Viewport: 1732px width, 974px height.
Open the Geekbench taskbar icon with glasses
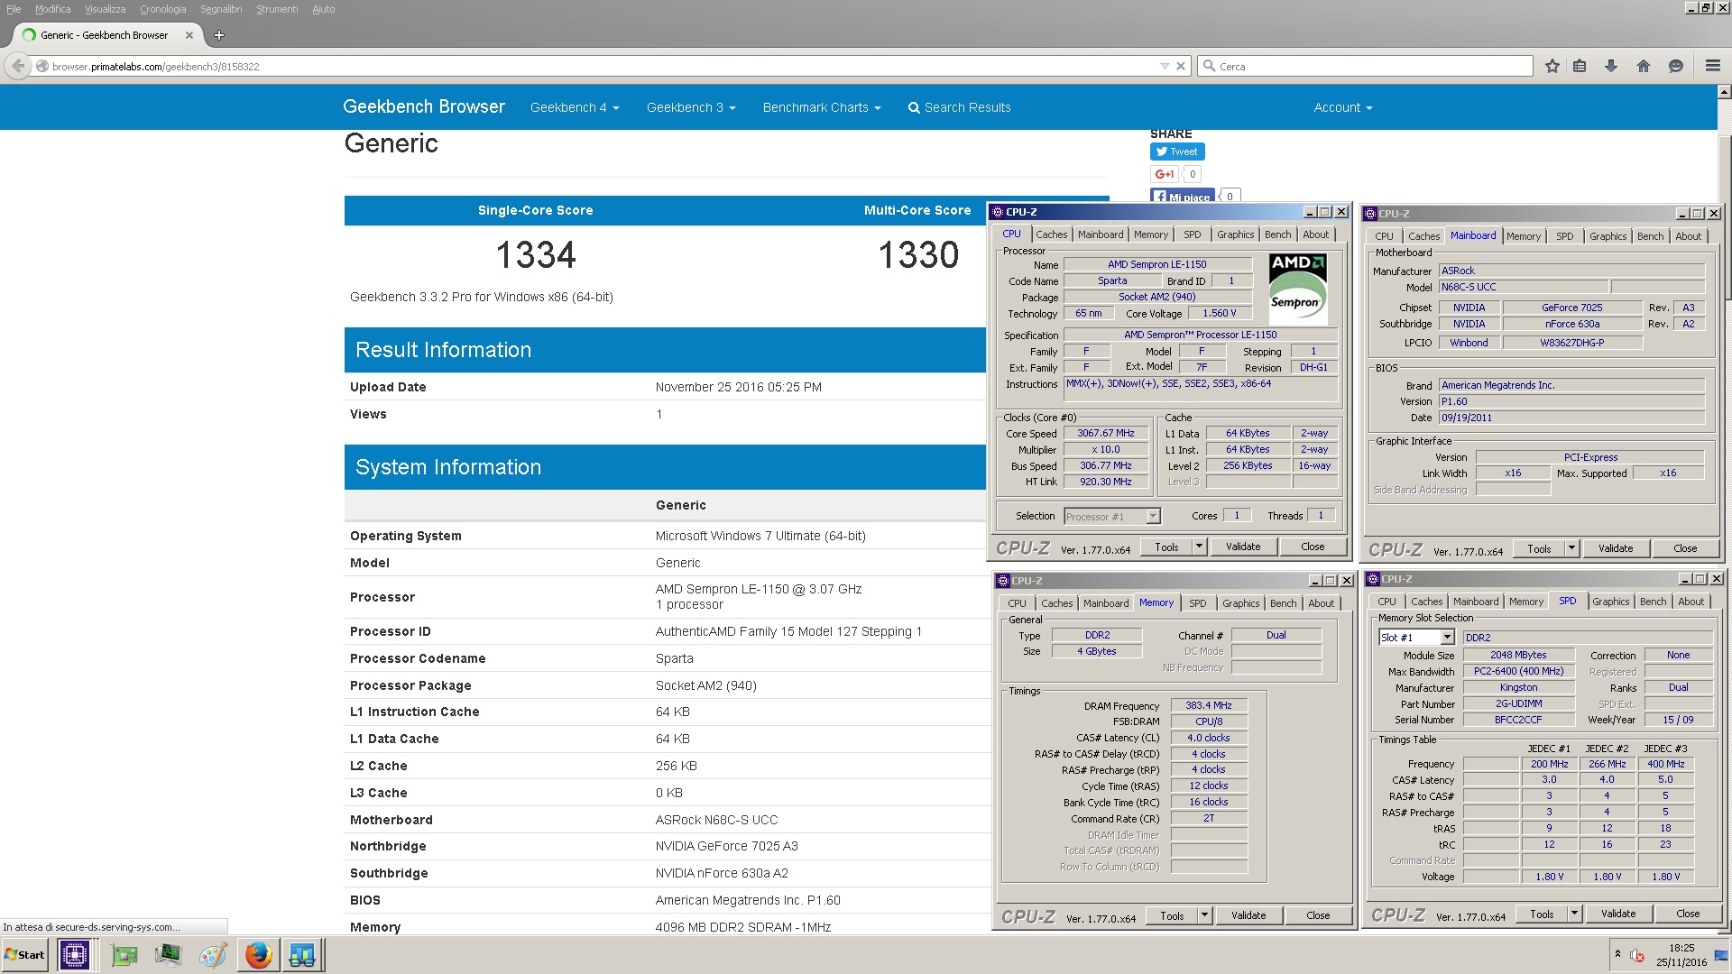302,954
